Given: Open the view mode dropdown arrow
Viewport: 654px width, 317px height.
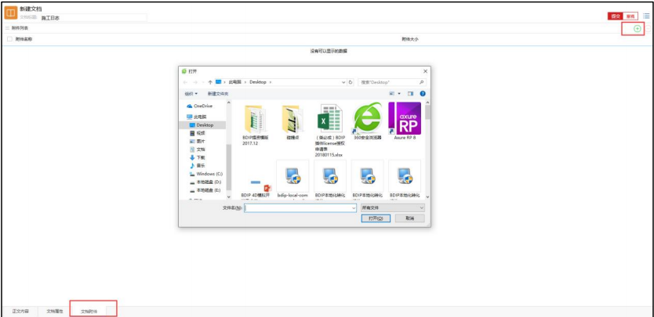Looking at the screenshot, I should pos(399,94).
